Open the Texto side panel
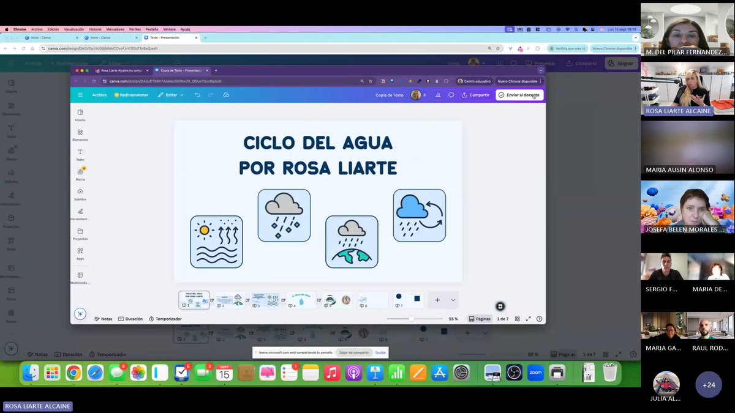Screen dimensions: 735x413 80,155
